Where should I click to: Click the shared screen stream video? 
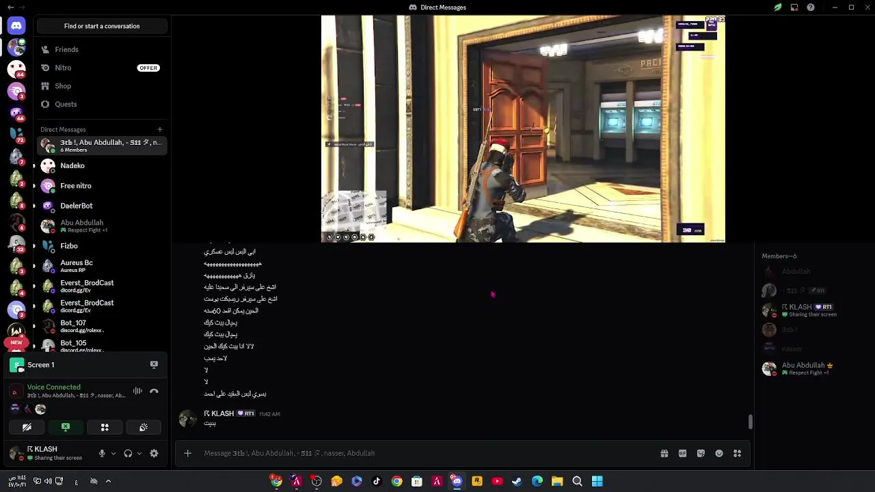(x=523, y=129)
